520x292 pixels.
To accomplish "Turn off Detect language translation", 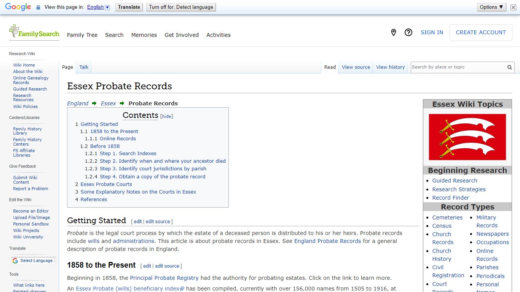I will click(x=181, y=7).
